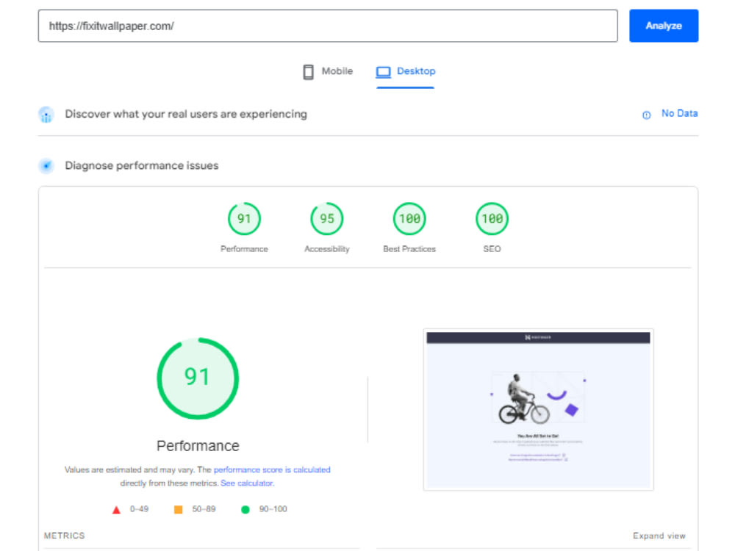Click the large 91 Performance gauge
Image resolution: width=735 pixels, height=551 pixels.
[198, 378]
